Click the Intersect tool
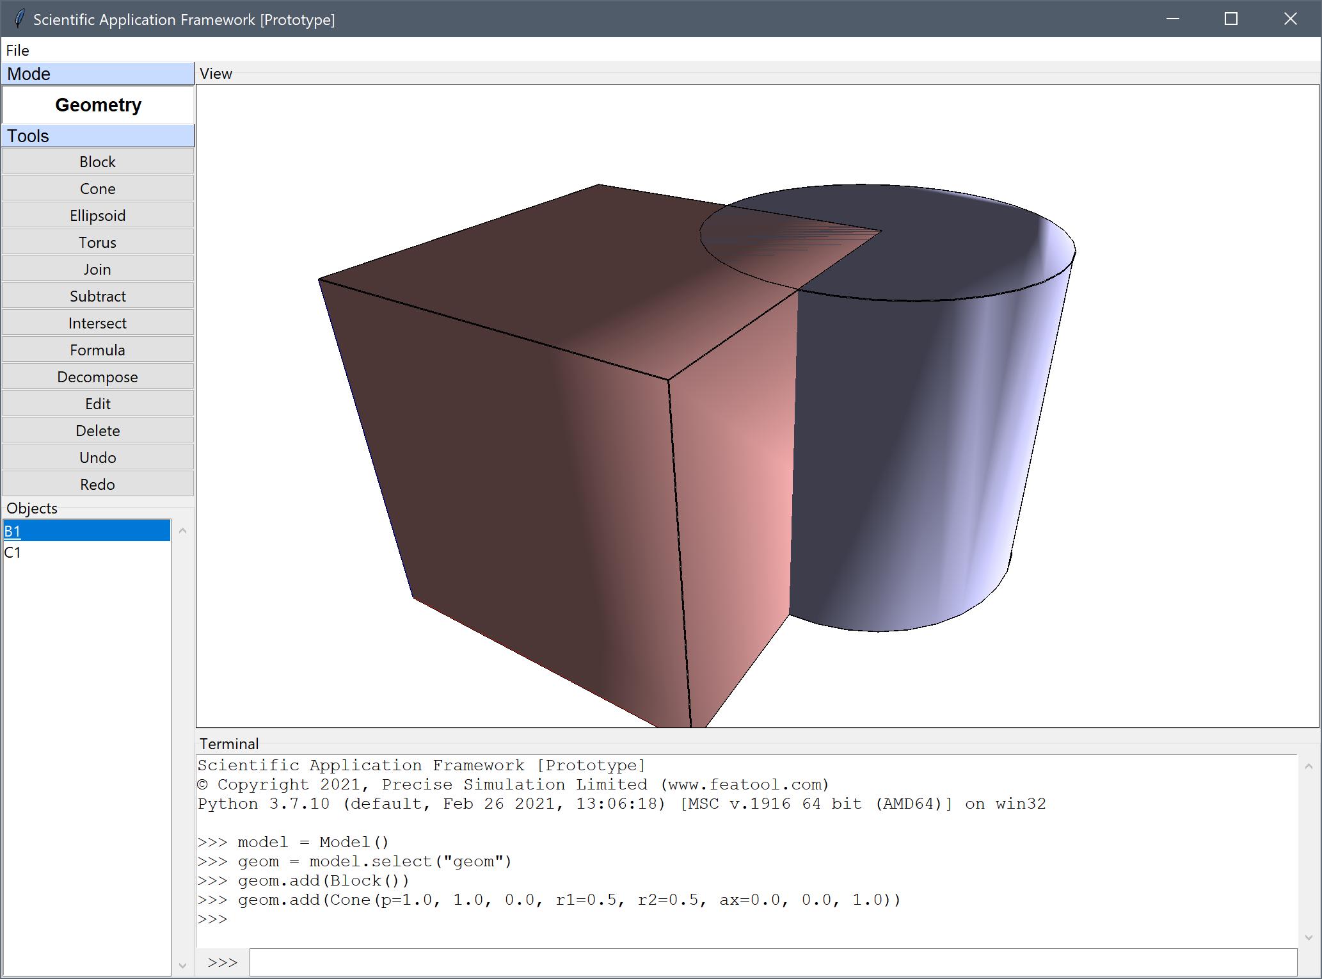 coord(97,323)
